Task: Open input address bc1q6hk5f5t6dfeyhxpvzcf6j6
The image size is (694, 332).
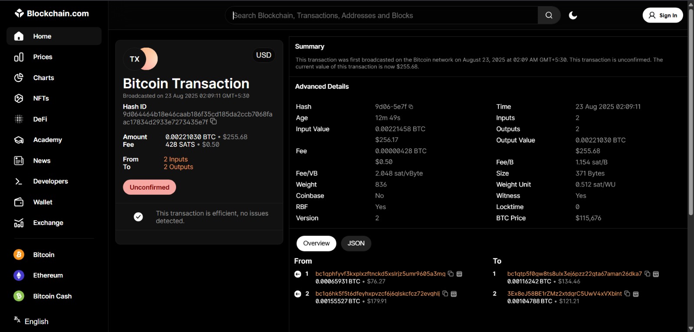Action: (377, 293)
